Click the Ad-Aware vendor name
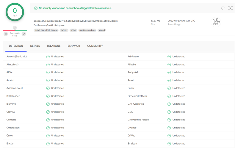This screenshot has height=149, width=238. click(133, 57)
